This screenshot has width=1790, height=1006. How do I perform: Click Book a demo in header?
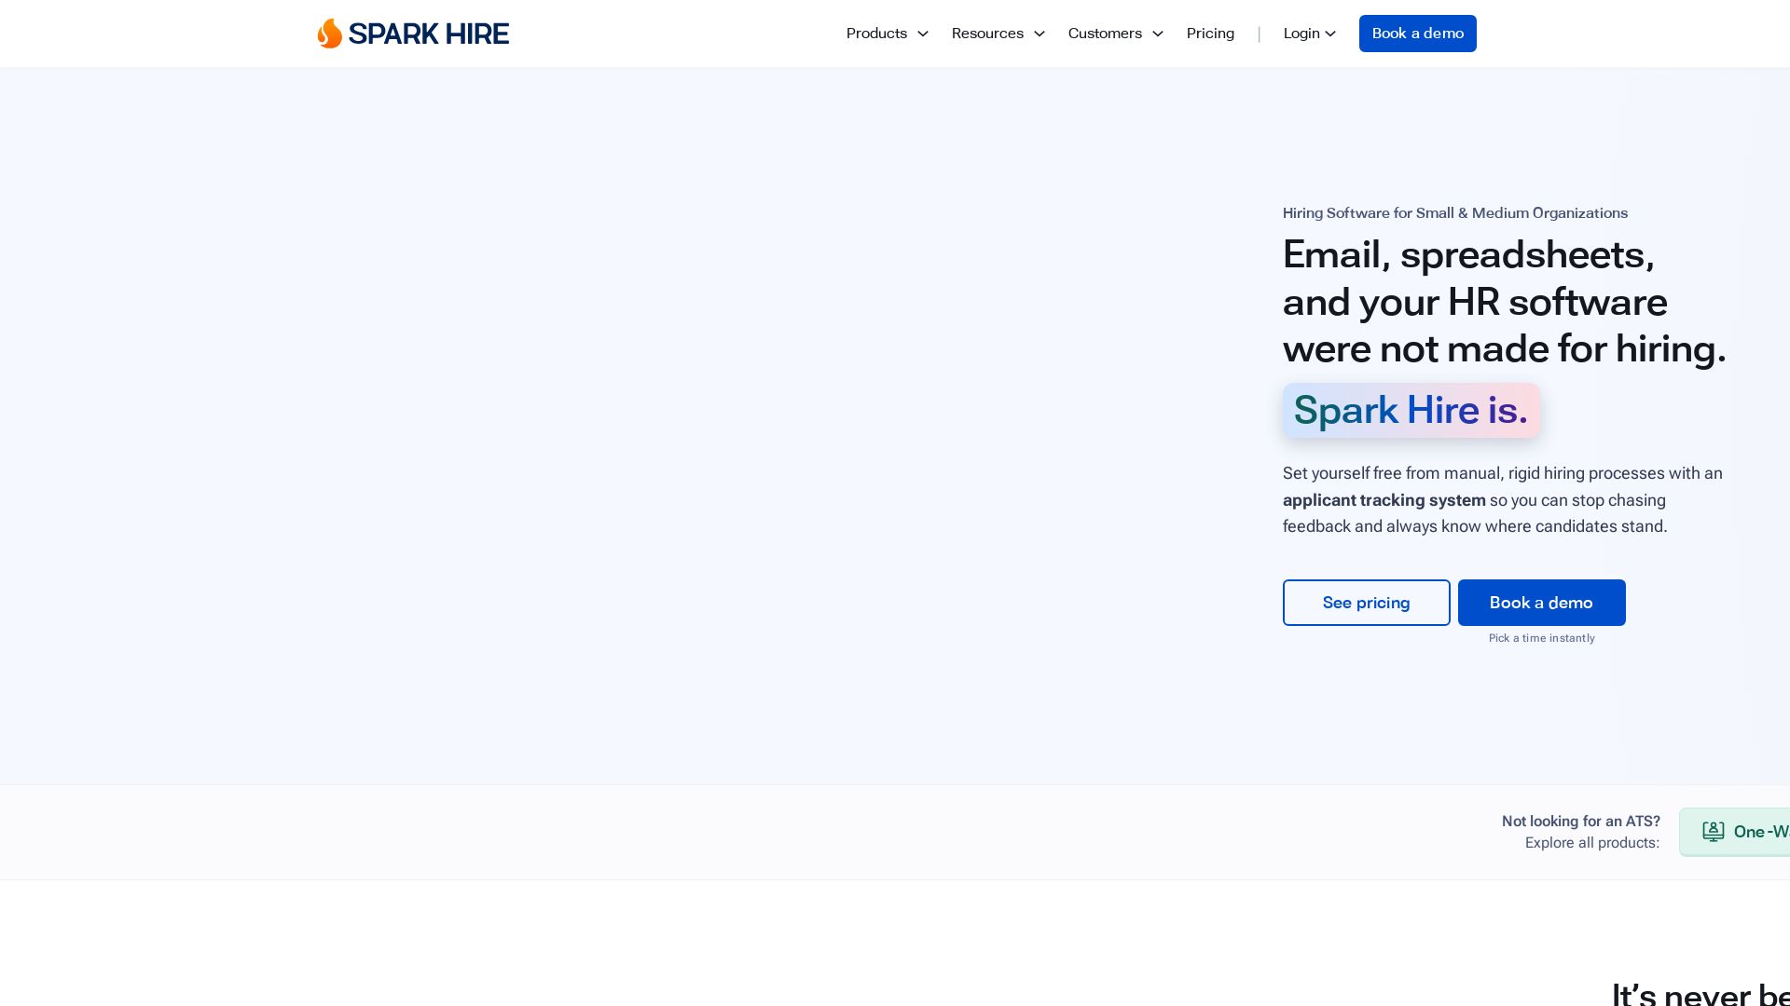(x=1418, y=34)
